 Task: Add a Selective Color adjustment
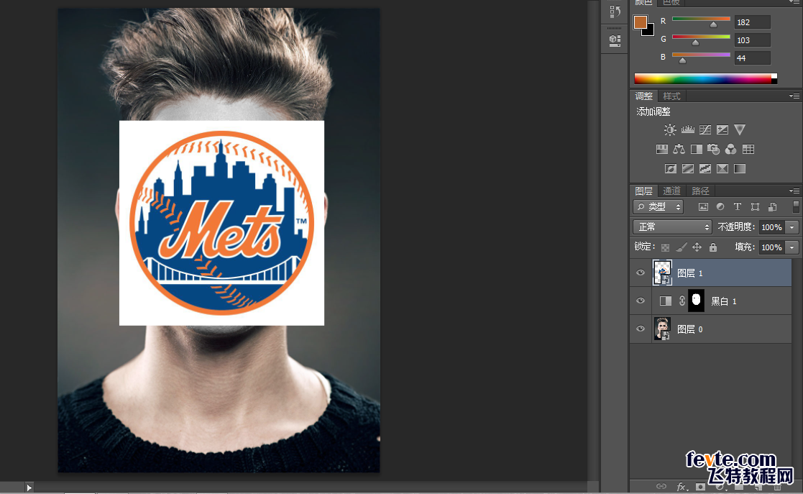click(722, 168)
